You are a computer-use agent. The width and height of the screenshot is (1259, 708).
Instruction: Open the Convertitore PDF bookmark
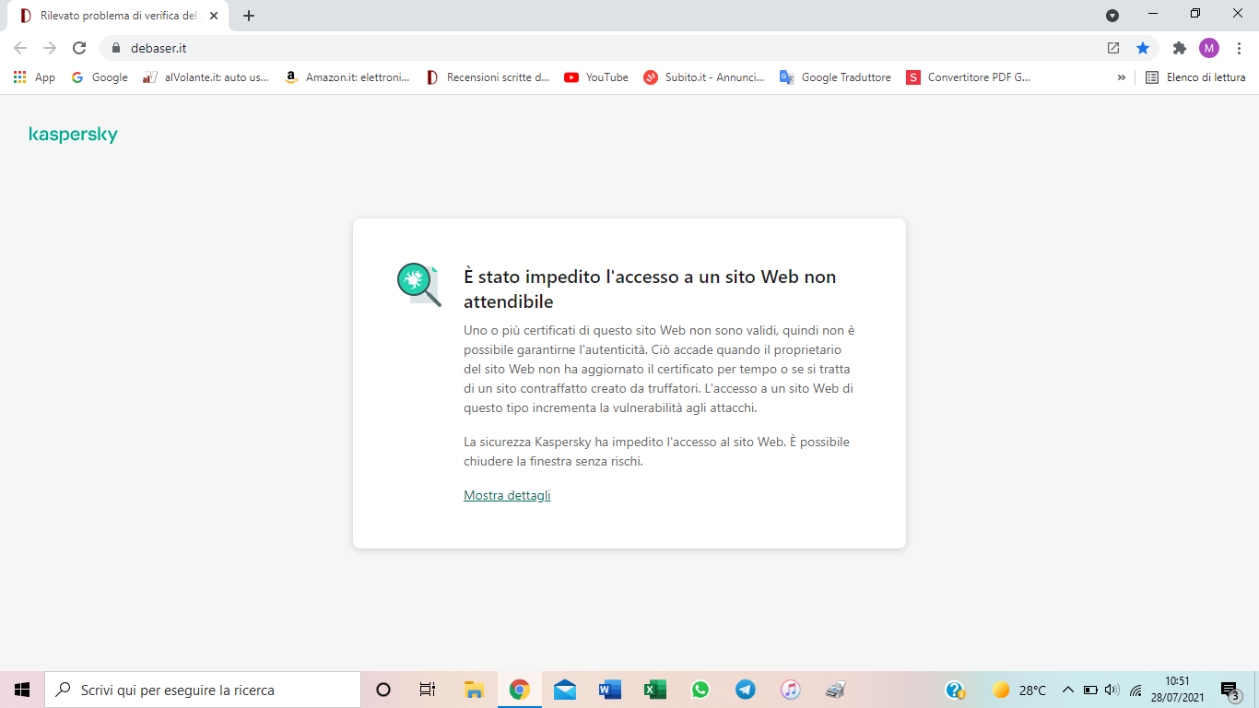tap(969, 77)
